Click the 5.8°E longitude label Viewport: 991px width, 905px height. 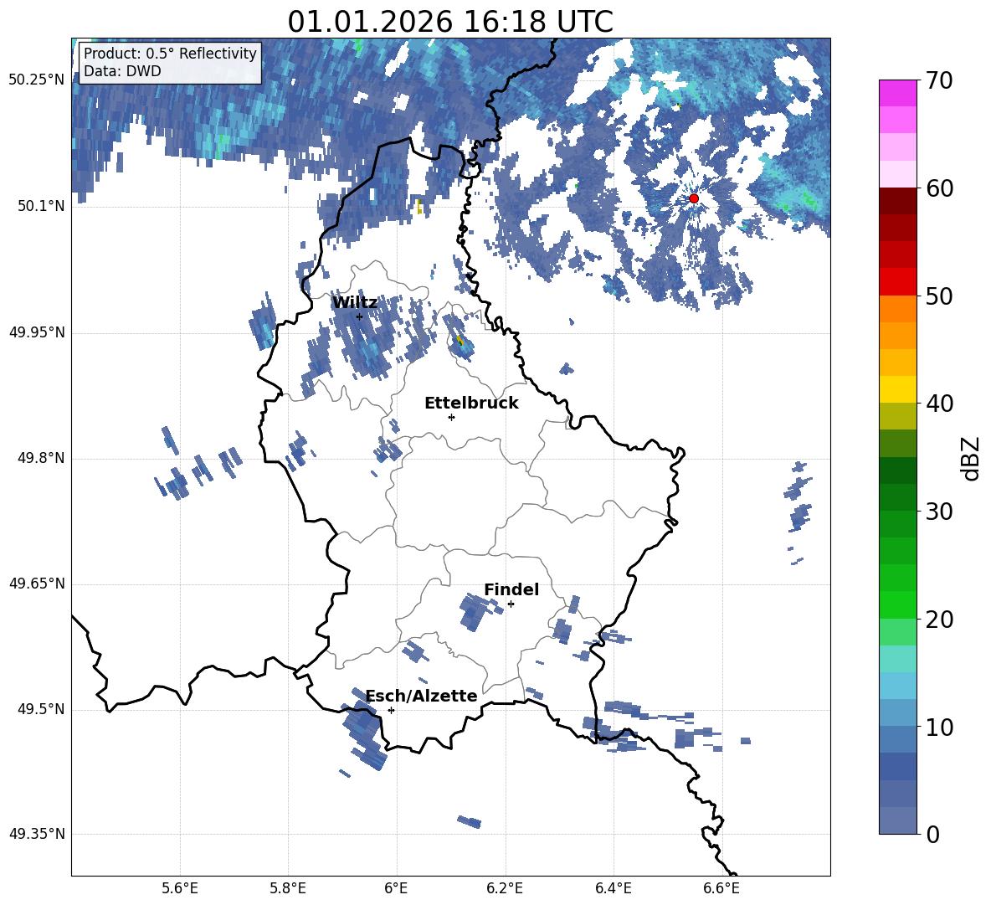coord(288,888)
